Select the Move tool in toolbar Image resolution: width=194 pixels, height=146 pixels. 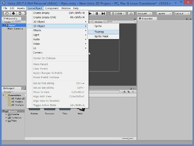point(13,13)
